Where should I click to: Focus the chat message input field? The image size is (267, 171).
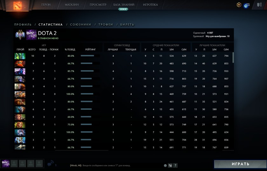(106, 165)
